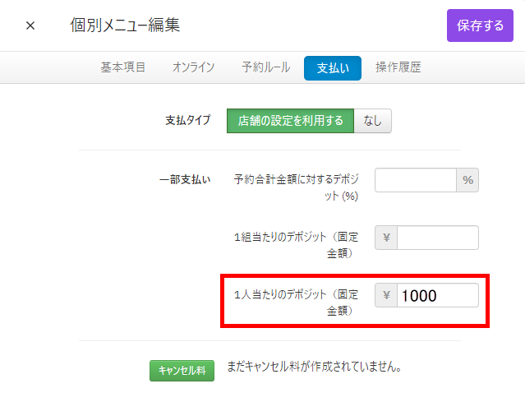Viewport: 525px width, 402px height.
Task: Focus the 1組当たりのデポジット amount field
Action: 437,238
